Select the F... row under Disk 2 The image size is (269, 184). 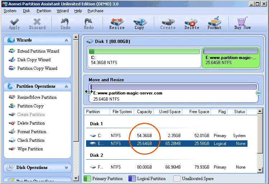click(166, 167)
